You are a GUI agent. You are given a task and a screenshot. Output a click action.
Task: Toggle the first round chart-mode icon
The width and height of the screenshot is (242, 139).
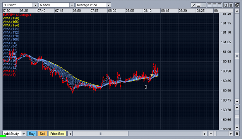(226, 5)
